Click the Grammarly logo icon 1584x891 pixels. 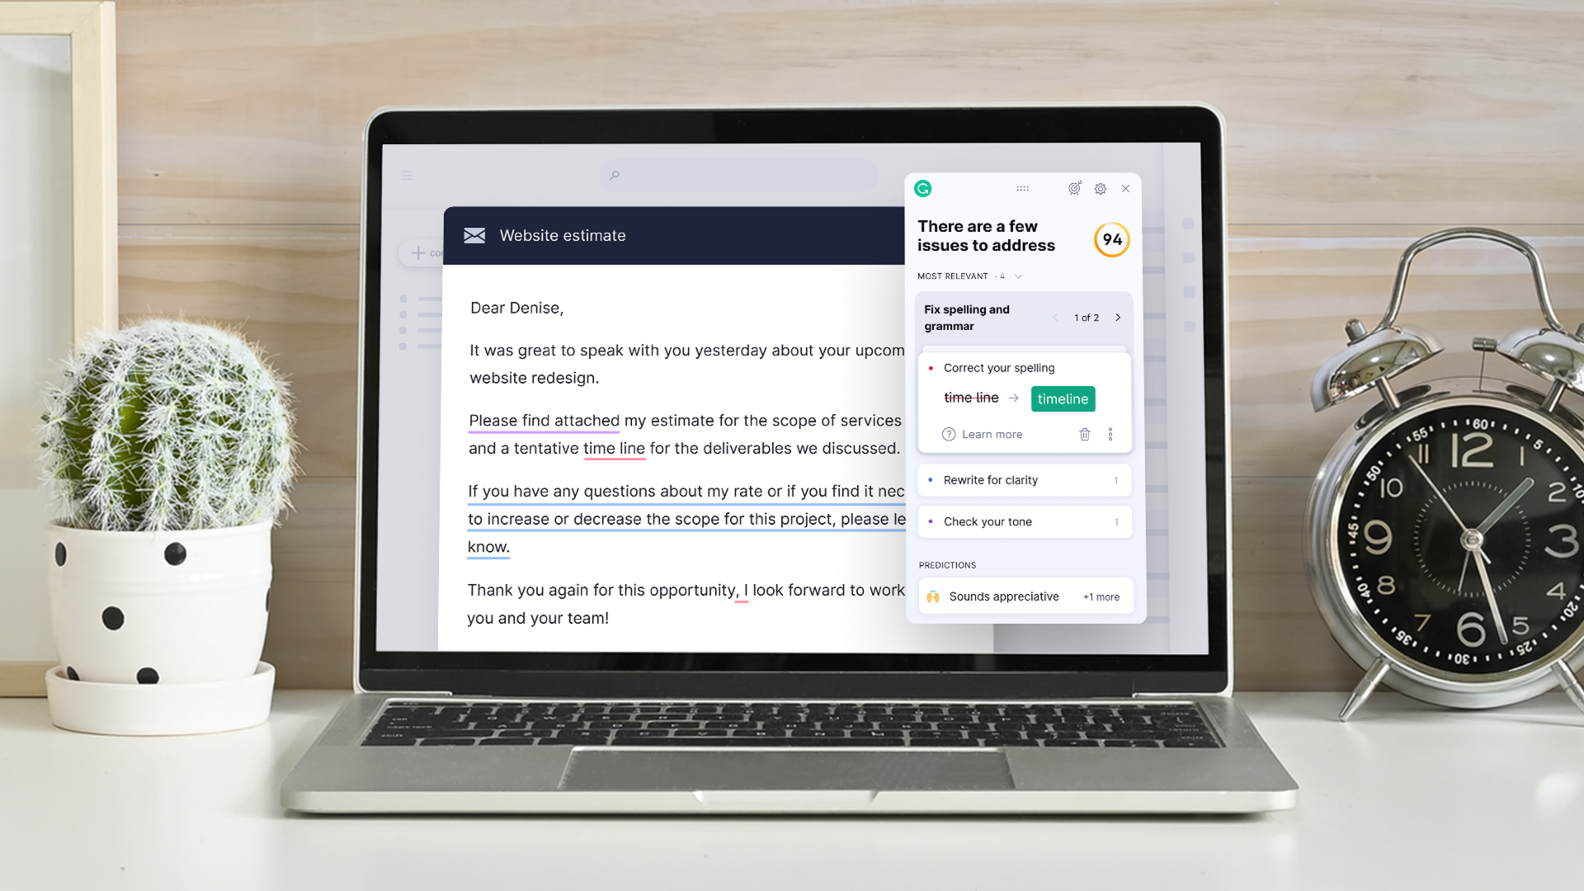click(x=922, y=187)
